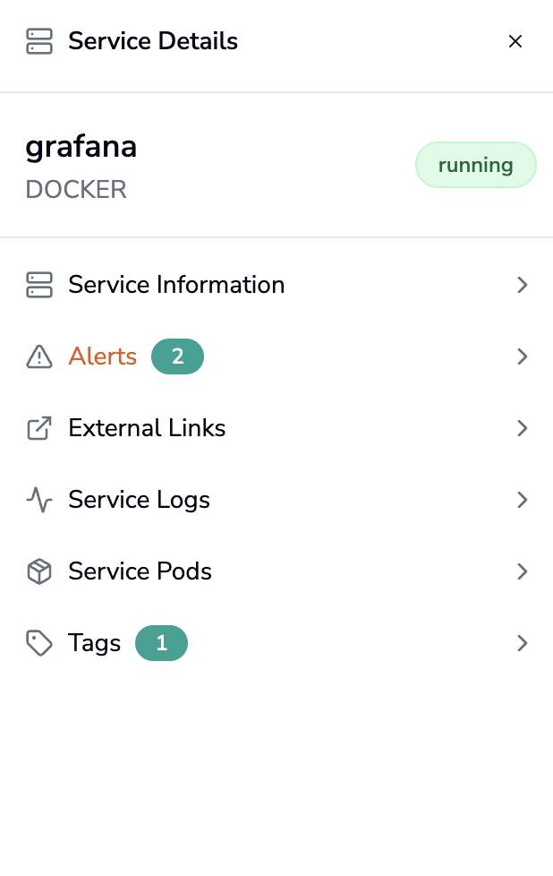Click the Service Information server icon

pos(39,285)
